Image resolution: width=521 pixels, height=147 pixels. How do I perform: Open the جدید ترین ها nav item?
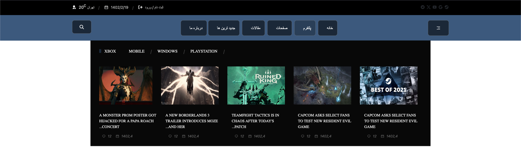coord(224,28)
